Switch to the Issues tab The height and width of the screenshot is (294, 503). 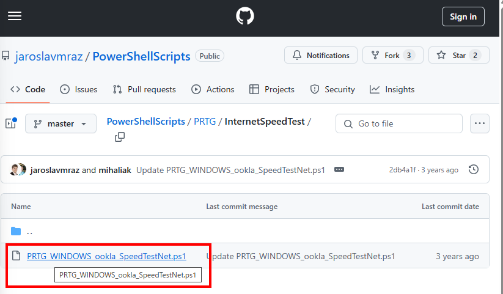click(79, 90)
